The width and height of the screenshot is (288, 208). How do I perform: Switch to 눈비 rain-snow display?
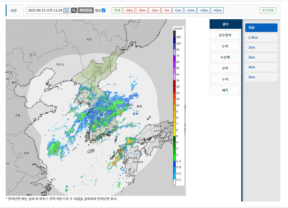coord(225,46)
